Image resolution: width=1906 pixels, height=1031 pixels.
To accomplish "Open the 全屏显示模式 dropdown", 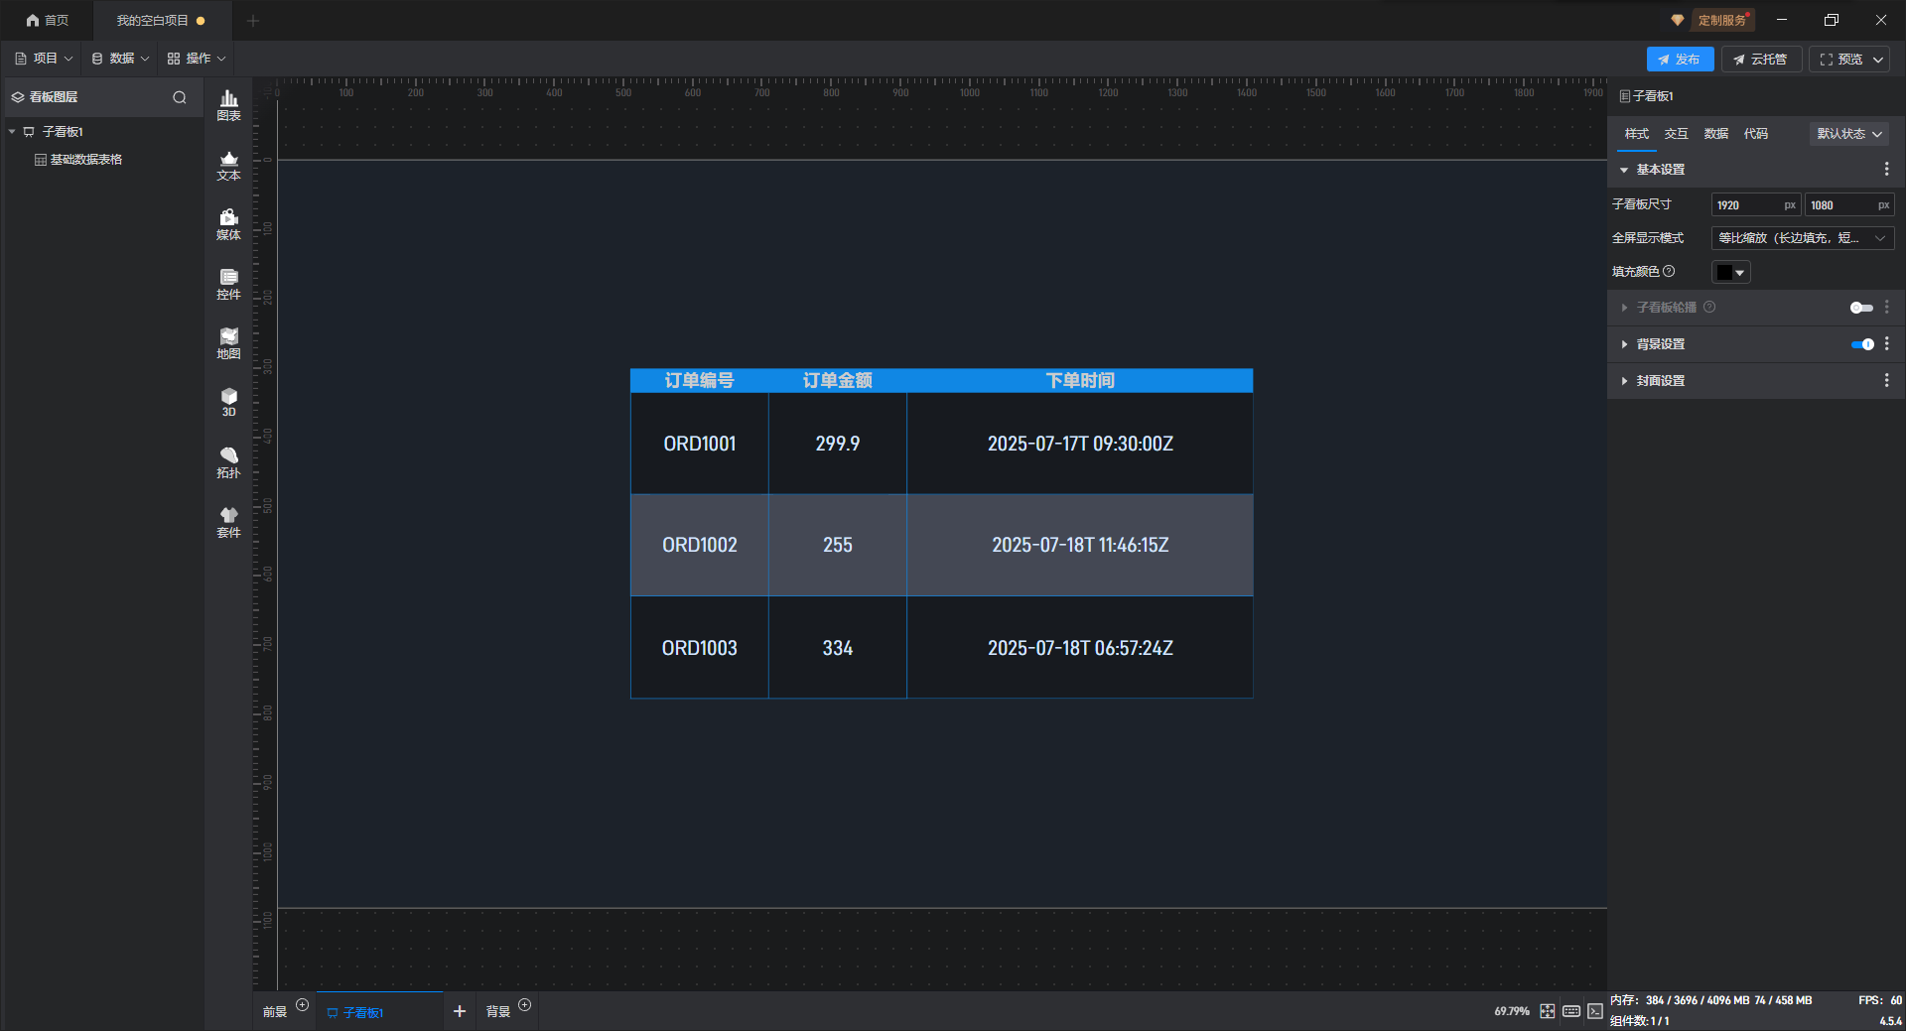I will (x=1802, y=238).
